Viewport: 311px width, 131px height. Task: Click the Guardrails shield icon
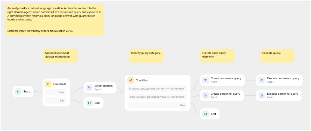coord(48,84)
